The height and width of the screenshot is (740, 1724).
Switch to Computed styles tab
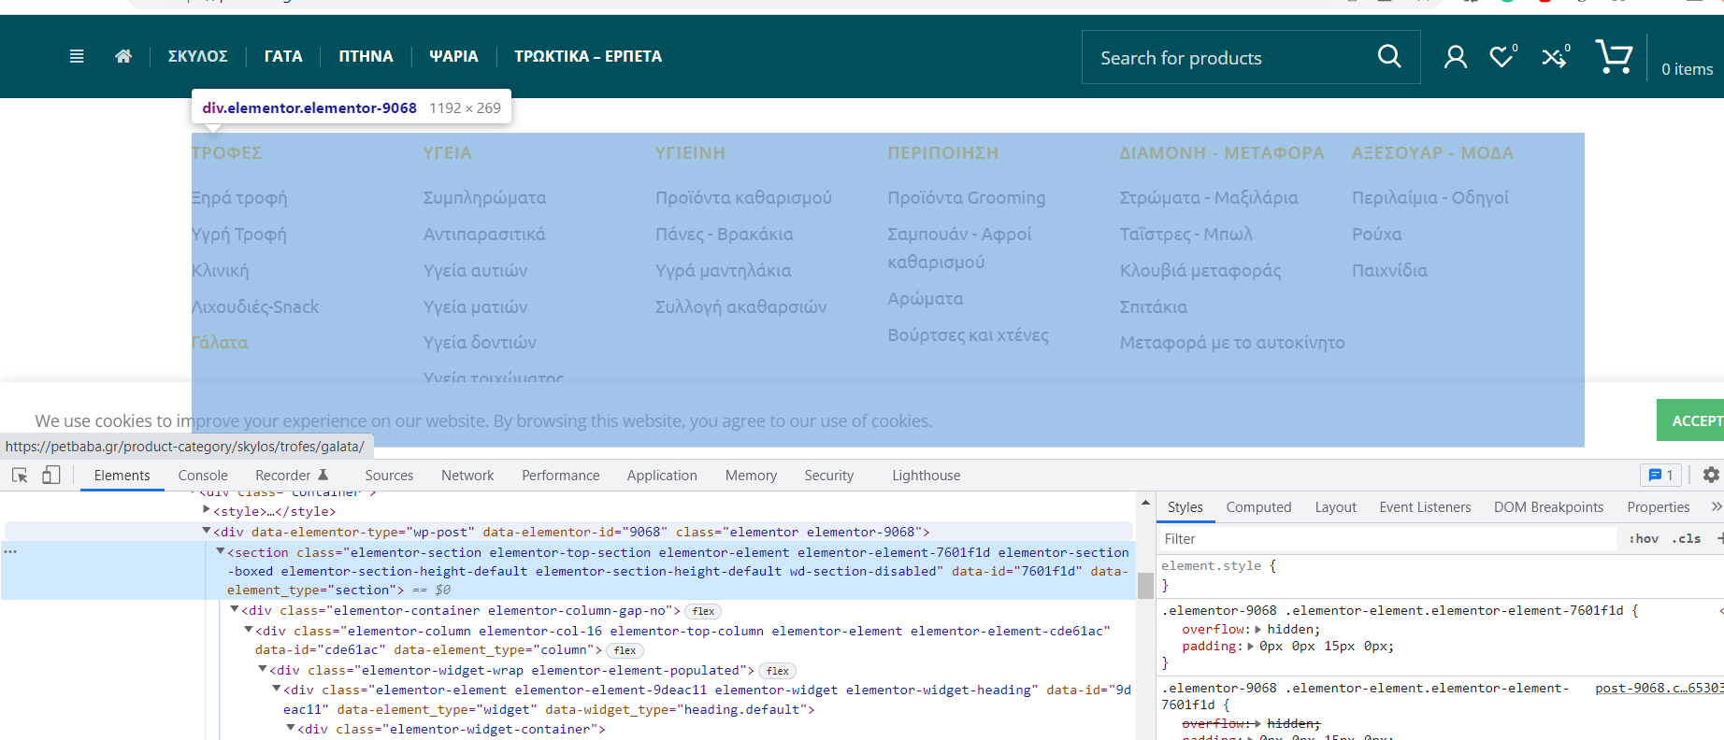pos(1258,506)
